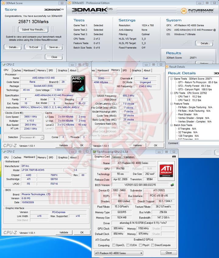Click the Result Details window title icon
The width and height of the screenshot is (219, 258).
coord(167,67)
